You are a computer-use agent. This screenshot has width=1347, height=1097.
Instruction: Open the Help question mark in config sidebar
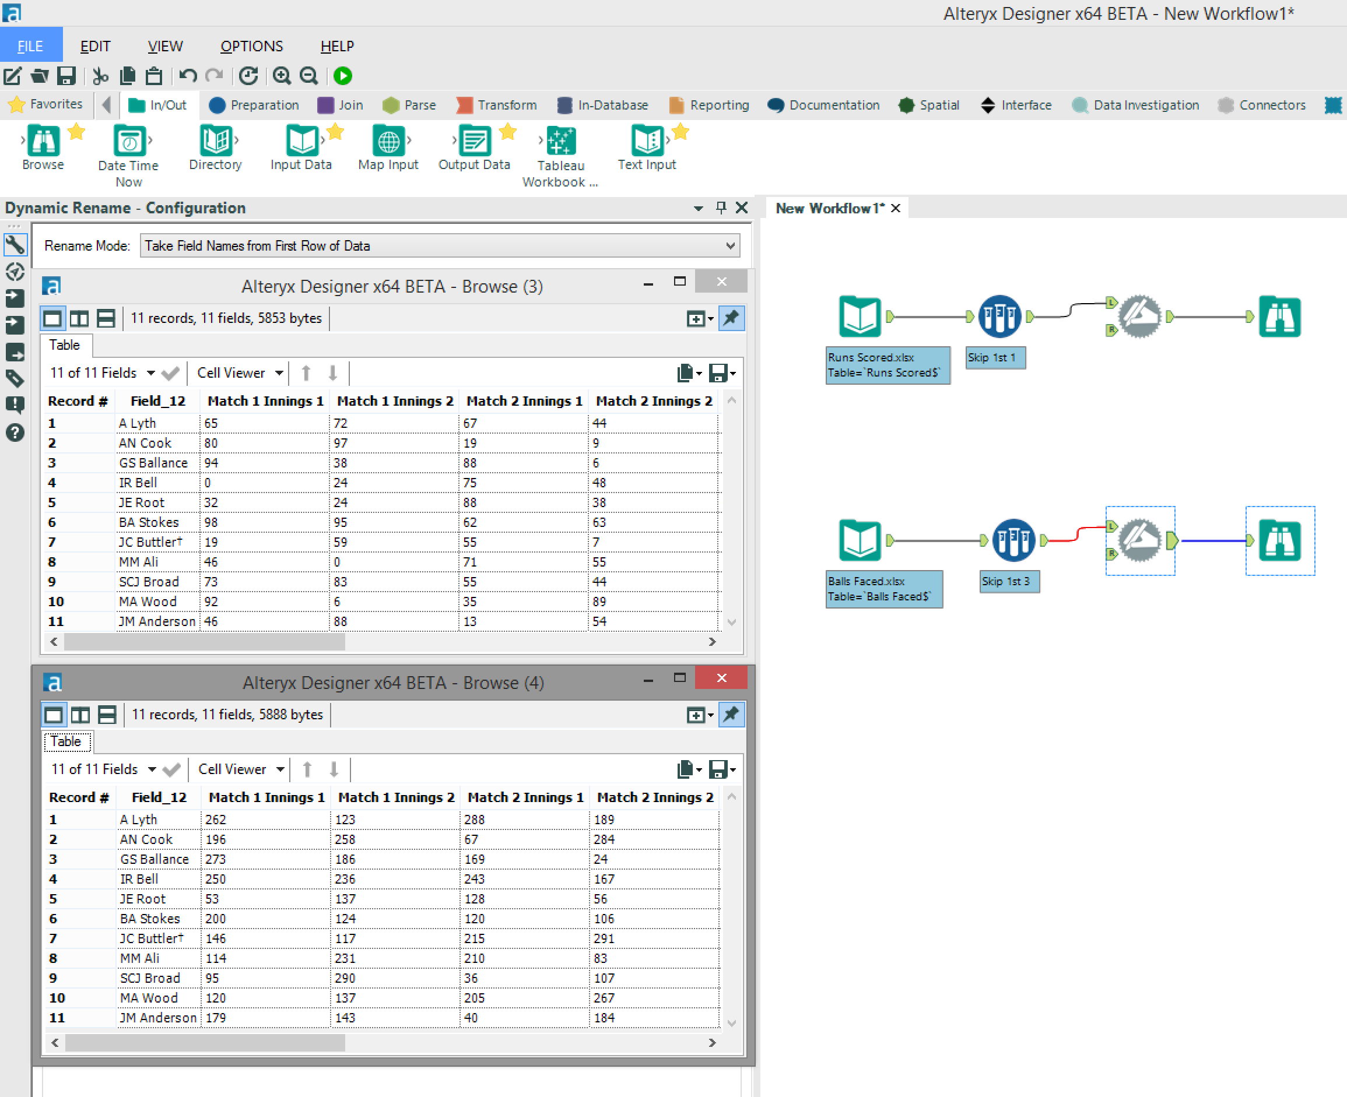coord(15,433)
